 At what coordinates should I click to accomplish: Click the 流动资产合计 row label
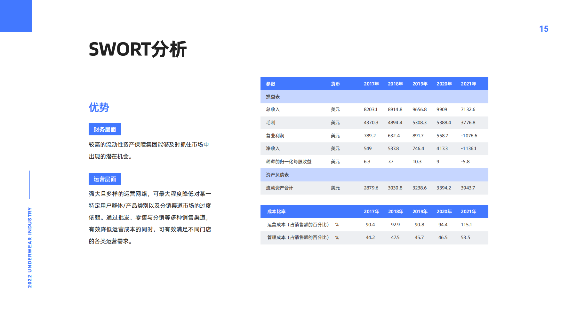(279, 188)
